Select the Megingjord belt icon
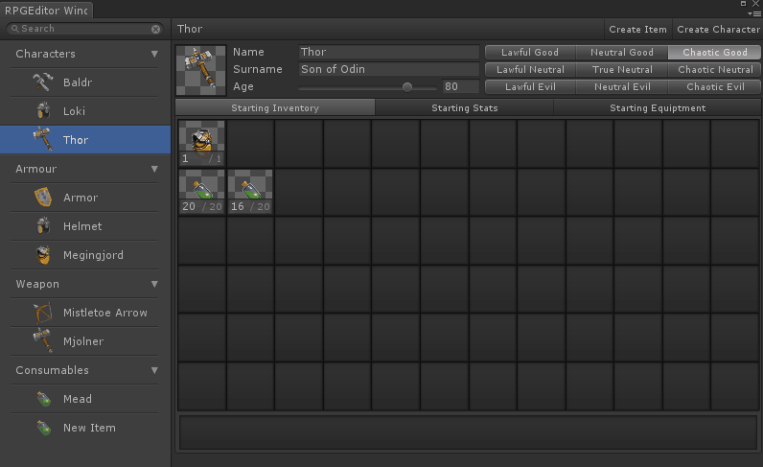 click(43, 255)
